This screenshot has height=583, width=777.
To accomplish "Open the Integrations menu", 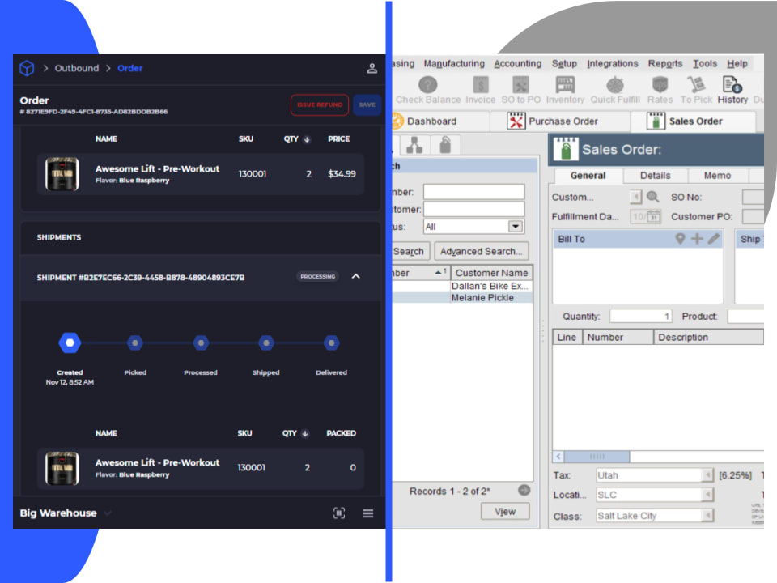I will pyautogui.click(x=612, y=63).
